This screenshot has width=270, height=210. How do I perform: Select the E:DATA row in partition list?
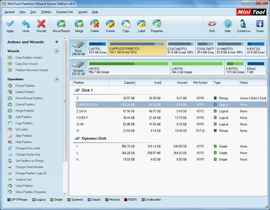(172, 111)
